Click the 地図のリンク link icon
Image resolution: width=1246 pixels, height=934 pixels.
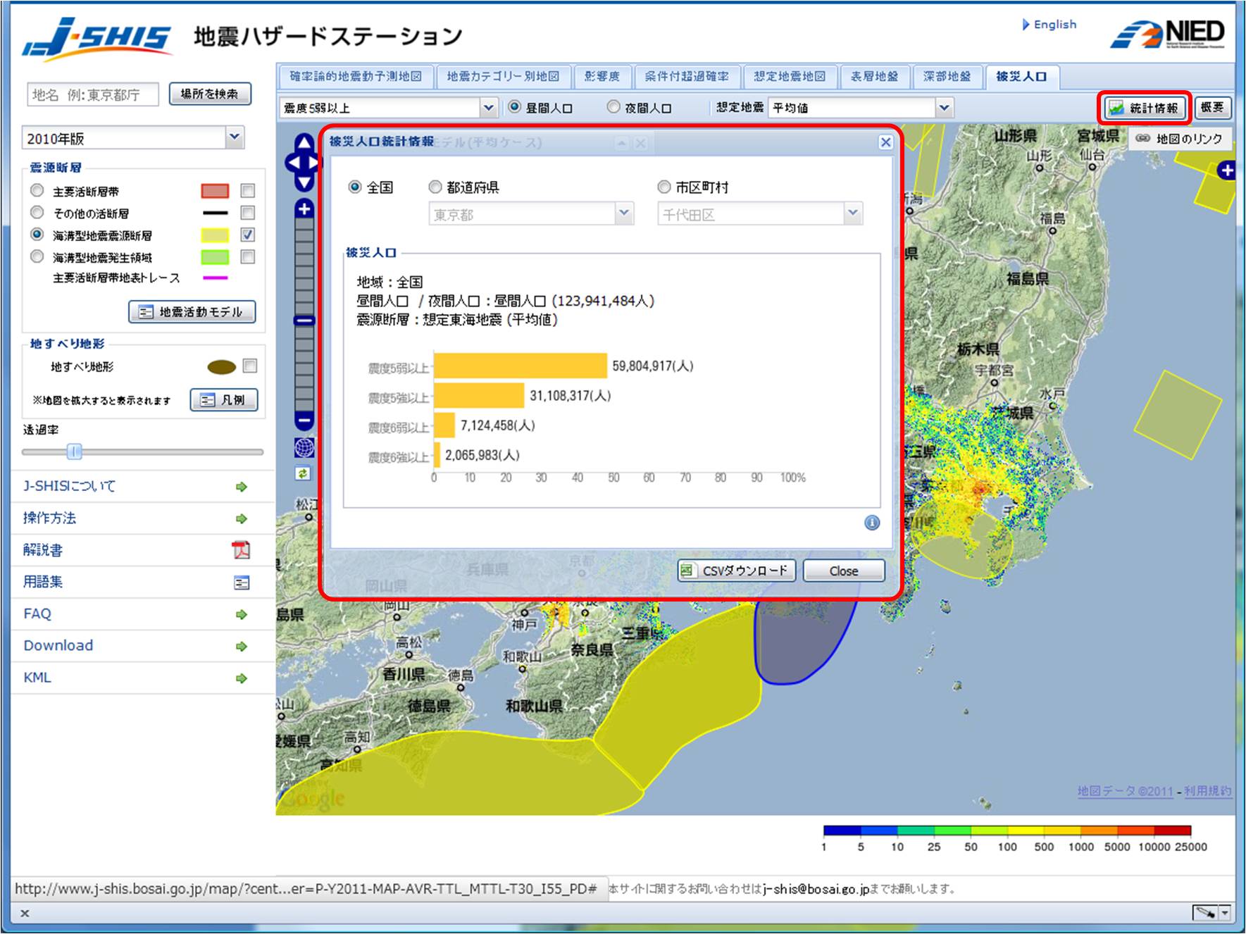click(x=1142, y=139)
